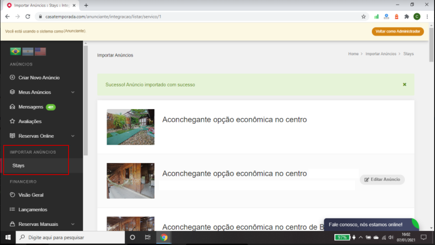Click the blue person extension icon

click(x=386, y=16)
